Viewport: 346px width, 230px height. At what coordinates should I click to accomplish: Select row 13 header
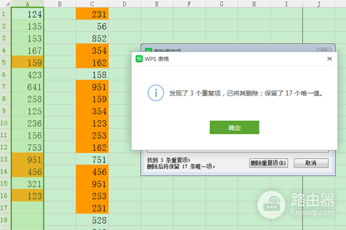coord(5,159)
